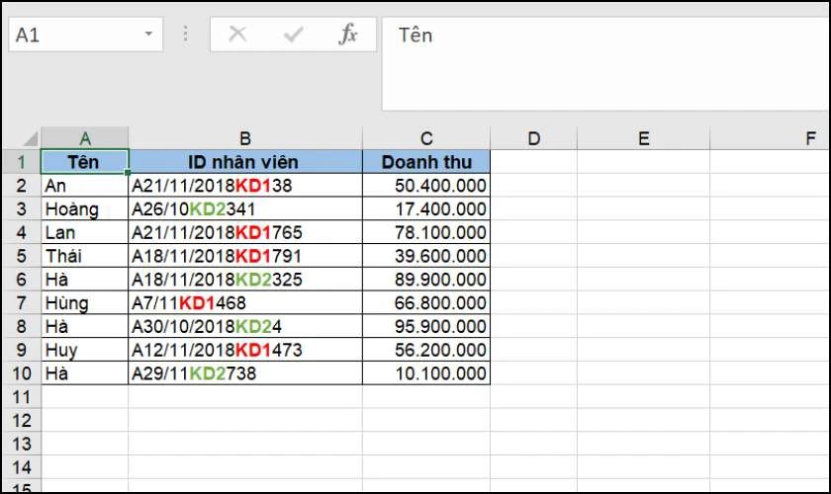Screen dimensions: 831x494
Task: Select row 2 header
Action: click(x=21, y=186)
